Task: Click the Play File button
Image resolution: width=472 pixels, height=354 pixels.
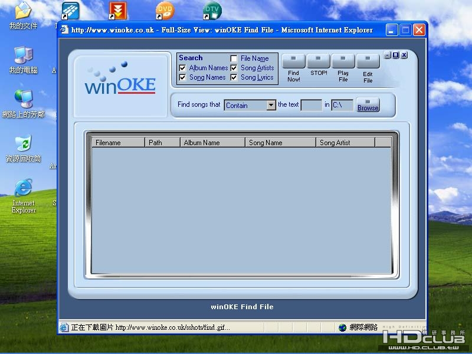Action: pos(343,61)
